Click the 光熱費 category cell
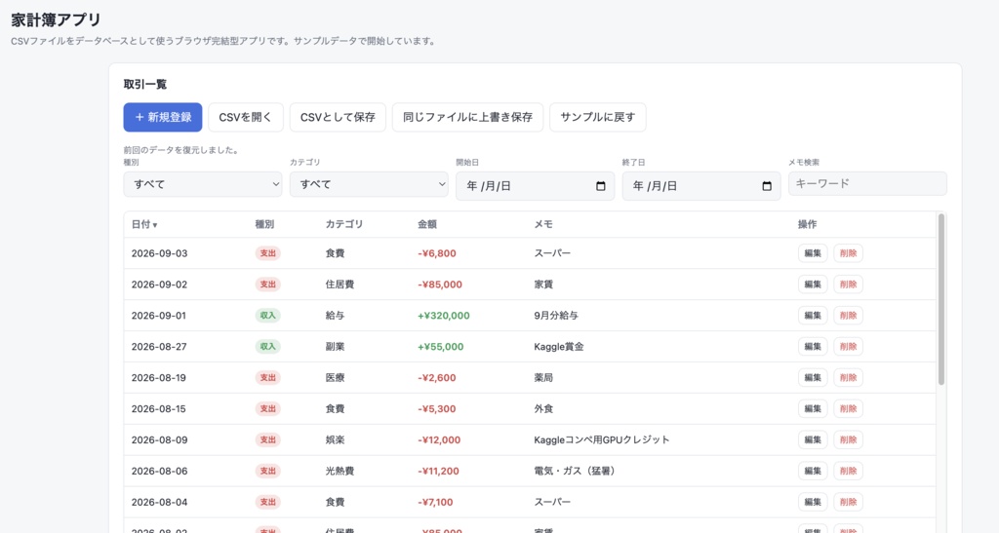The height and width of the screenshot is (533, 999). pyautogui.click(x=340, y=472)
